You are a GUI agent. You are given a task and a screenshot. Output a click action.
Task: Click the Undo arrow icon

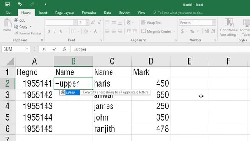click(20, 4)
